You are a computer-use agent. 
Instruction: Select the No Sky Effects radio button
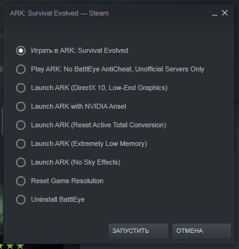pos(20,162)
